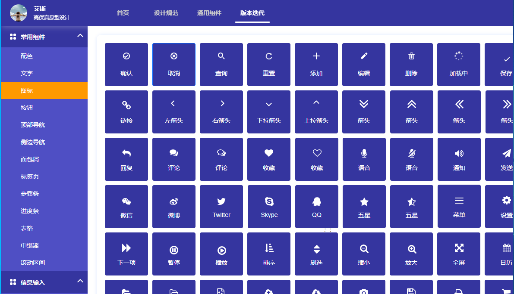Viewport: 514px width, 294px height.
Task: Select the 版本迭代 tab
Action: pos(252,13)
